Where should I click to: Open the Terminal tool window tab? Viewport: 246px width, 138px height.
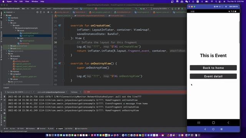(x=41, y=129)
